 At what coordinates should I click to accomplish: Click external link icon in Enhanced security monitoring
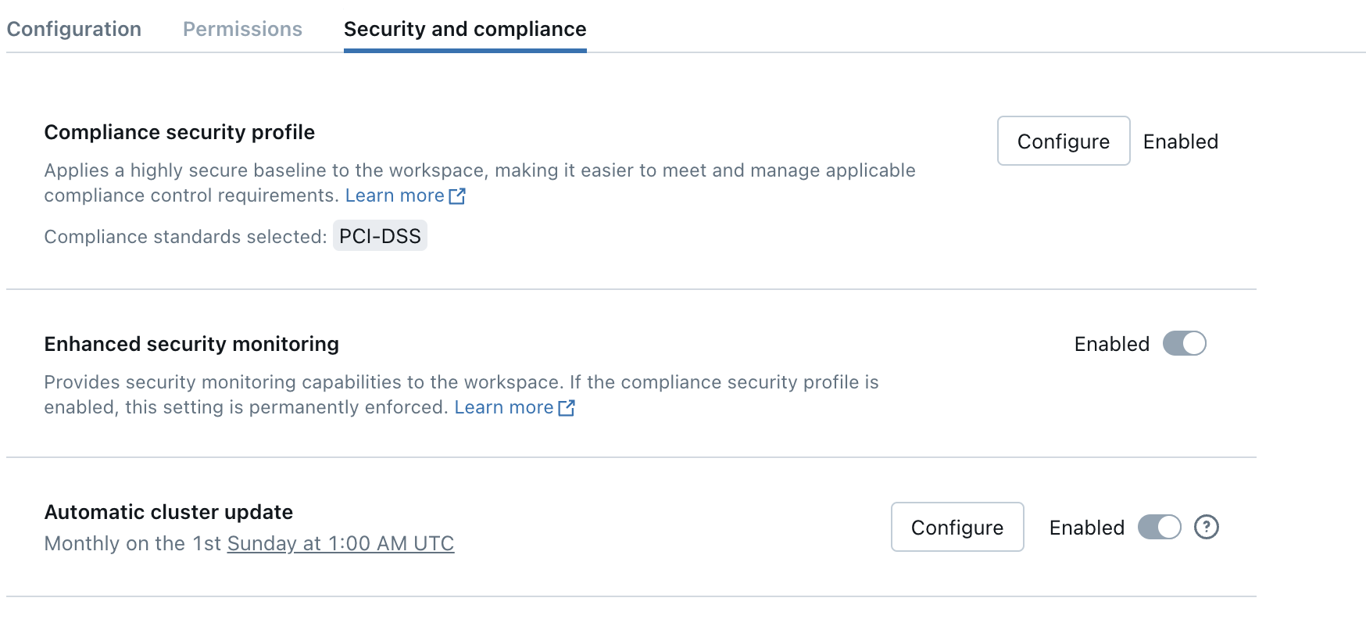[567, 408]
